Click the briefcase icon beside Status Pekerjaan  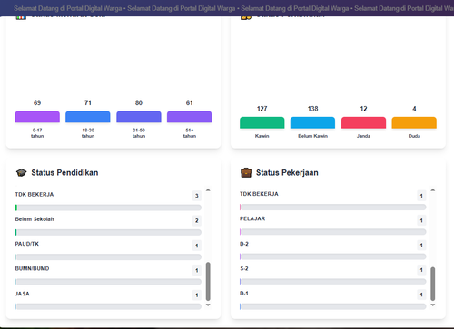[x=246, y=173]
